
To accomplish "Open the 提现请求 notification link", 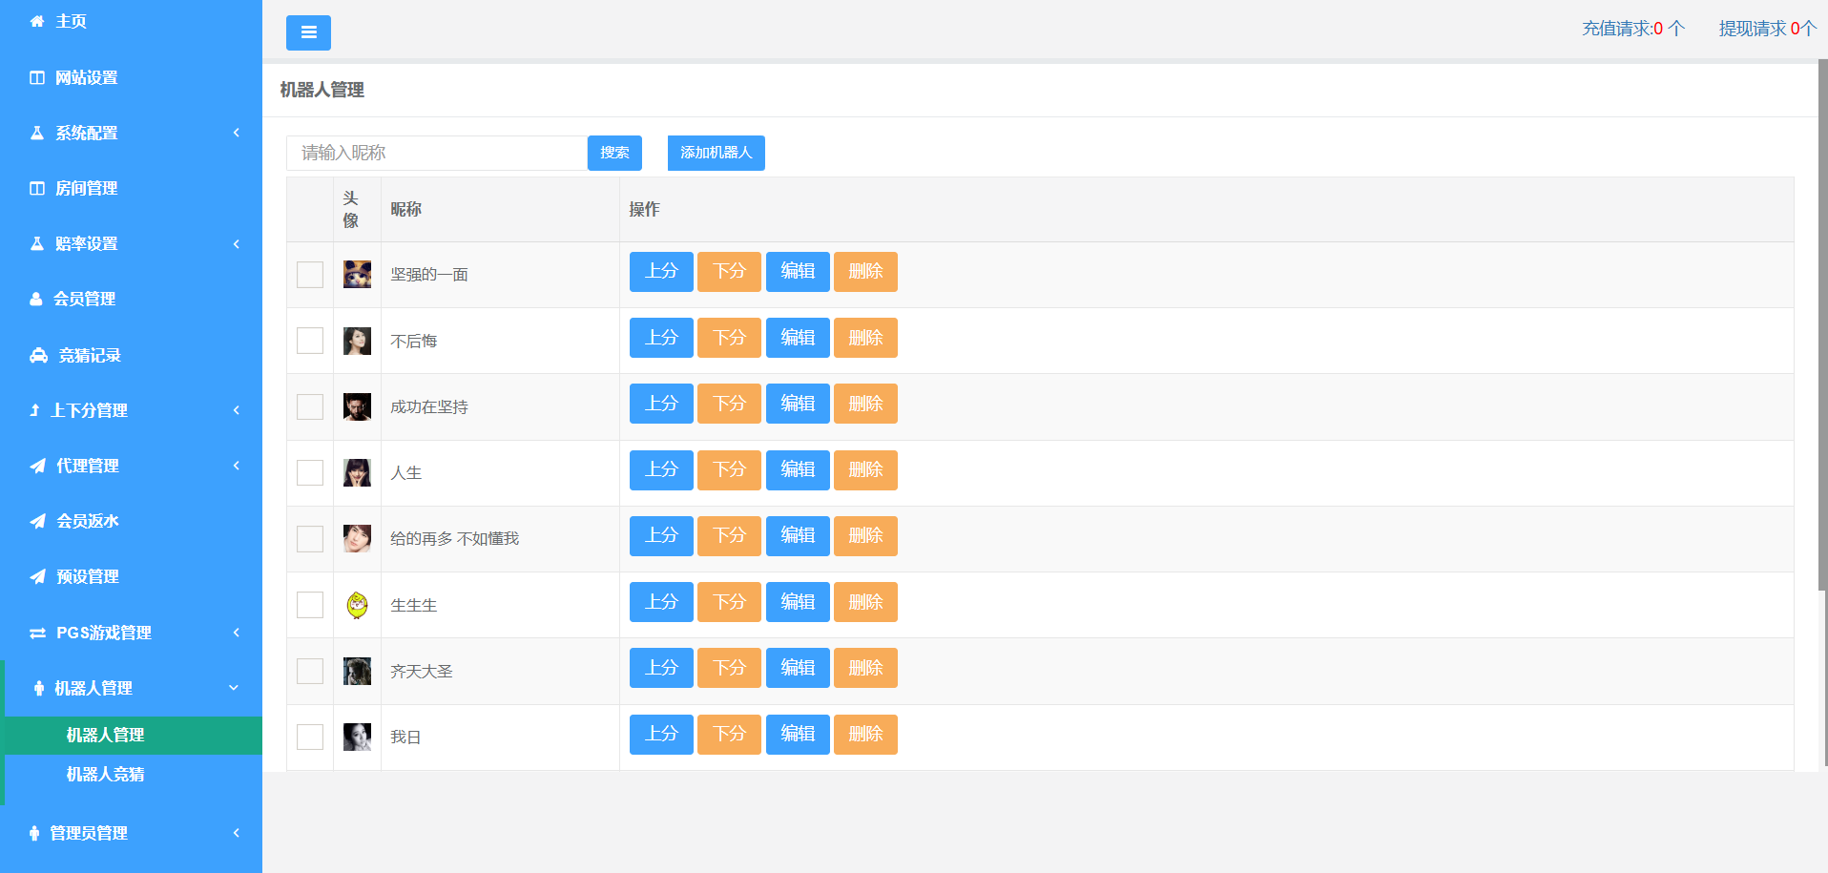I will point(1768,29).
